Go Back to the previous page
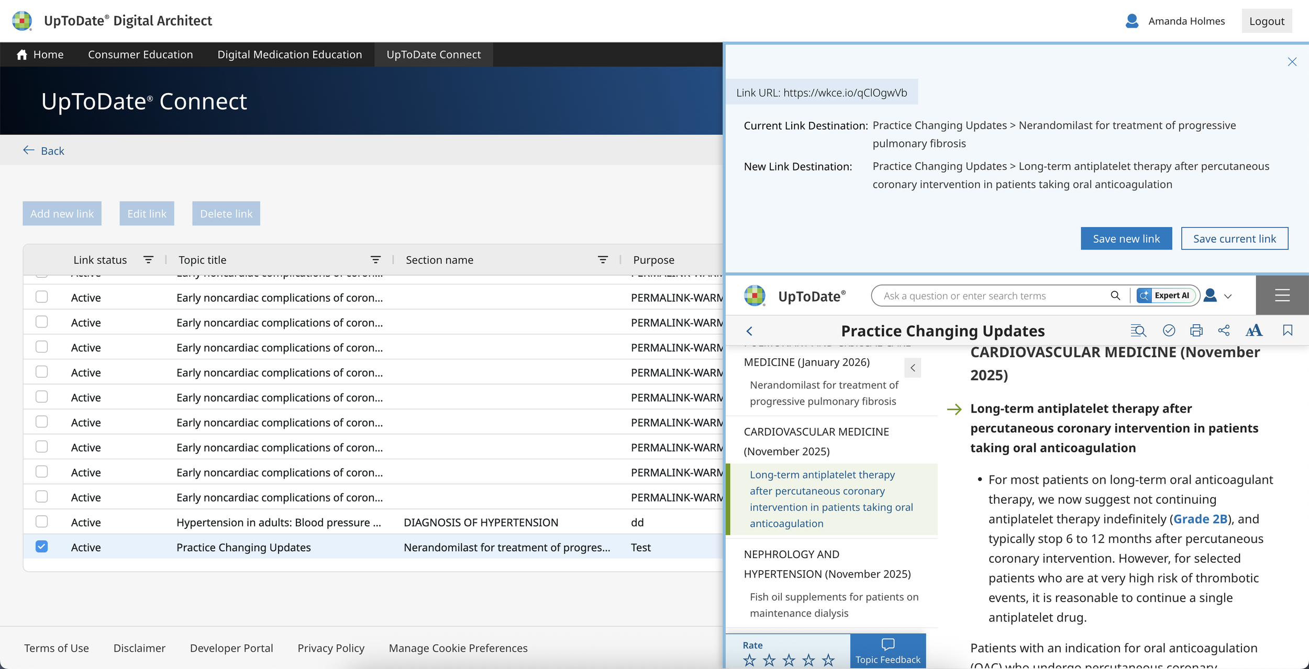Screen dimensions: 1309x669 click(x=44, y=151)
